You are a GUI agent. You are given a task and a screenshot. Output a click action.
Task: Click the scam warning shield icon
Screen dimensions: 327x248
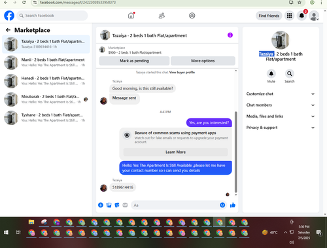pyautogui.click(x=127, y=135)
